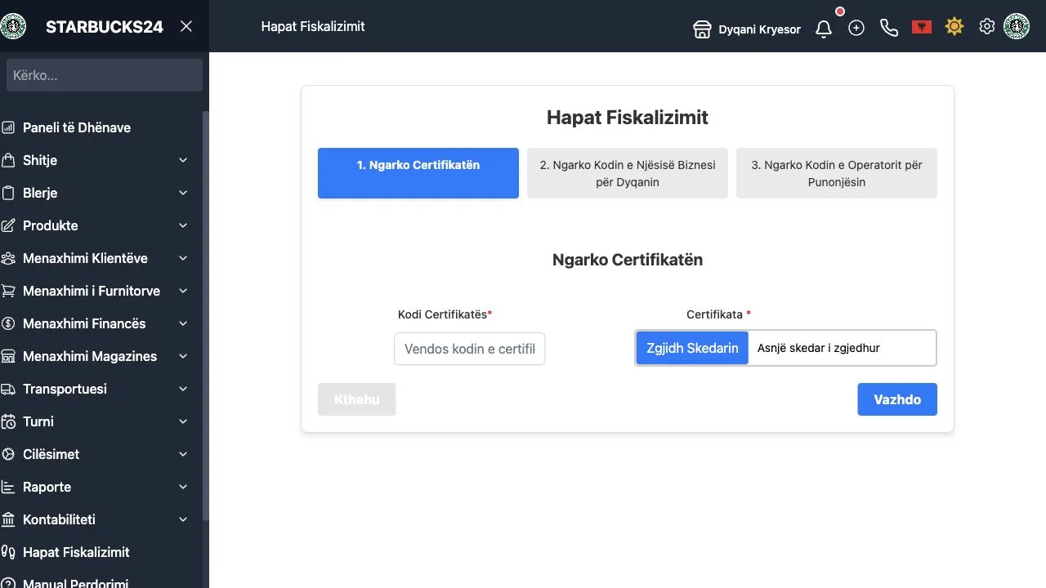The height and width of the screenshot is (588, 1046).
Task: Click the 'Ngarko Certifikatën' section heading
Action: click(628, 260)
